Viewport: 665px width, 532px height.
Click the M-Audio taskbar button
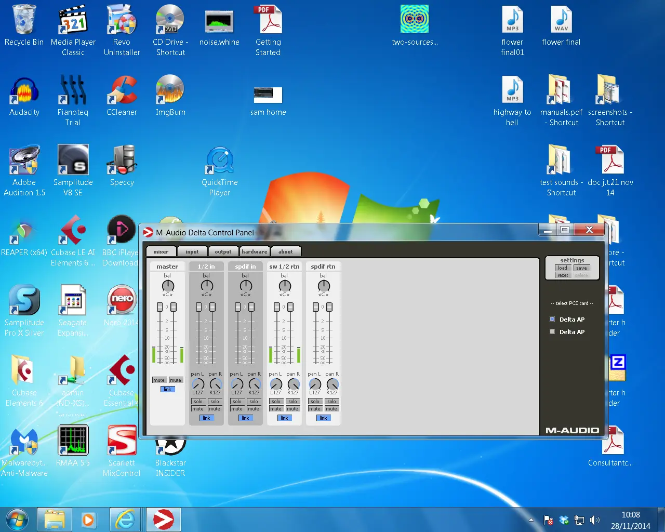pyautogui.click(x=163, y=520)
